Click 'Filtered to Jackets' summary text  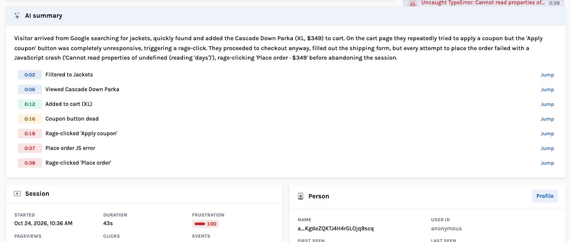(69, 75)
